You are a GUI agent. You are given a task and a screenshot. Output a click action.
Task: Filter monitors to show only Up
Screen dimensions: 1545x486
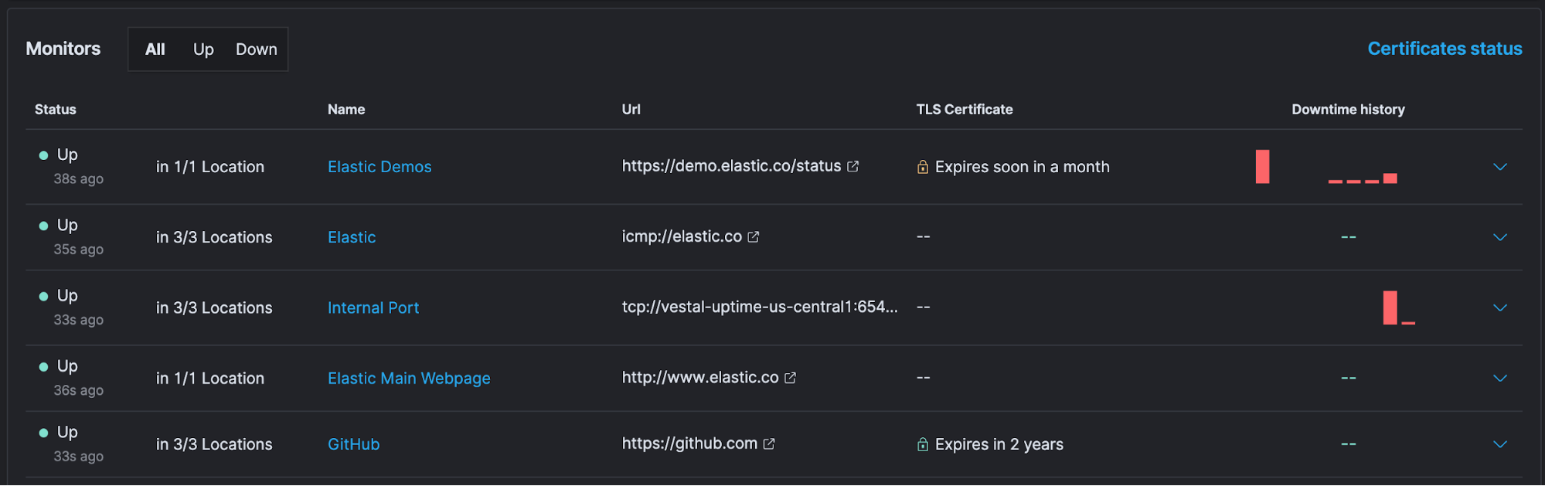coord(203,49)
